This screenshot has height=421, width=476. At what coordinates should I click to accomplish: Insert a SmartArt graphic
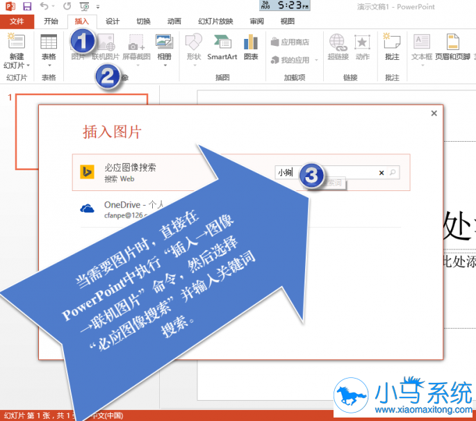coord(222,47)
